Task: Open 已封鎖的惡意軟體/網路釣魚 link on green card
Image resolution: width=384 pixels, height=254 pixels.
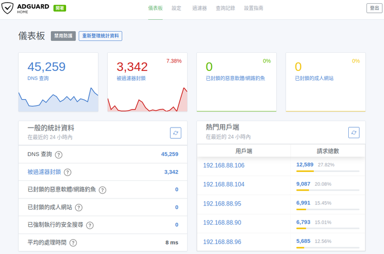Action: click(x=235, y=78)
